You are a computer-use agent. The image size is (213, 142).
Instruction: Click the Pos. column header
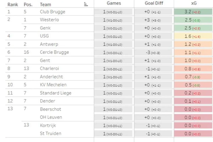click(28, 5)
